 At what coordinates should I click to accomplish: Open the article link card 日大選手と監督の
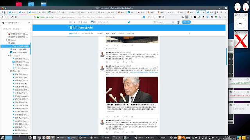pos(132,108)
